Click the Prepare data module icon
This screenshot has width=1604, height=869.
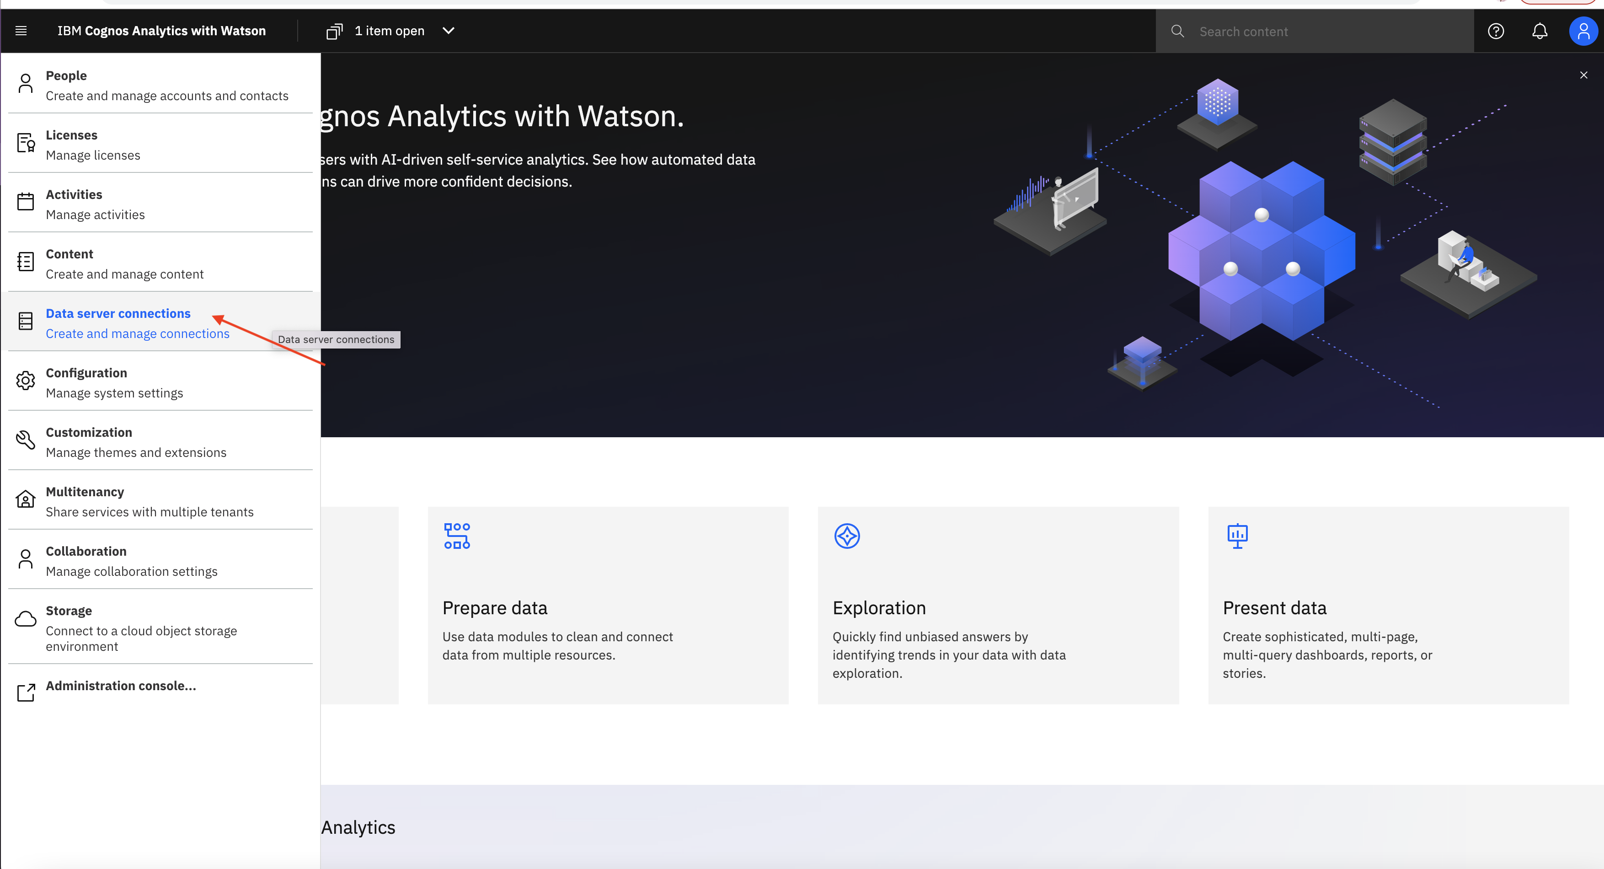tap(457, 536)
